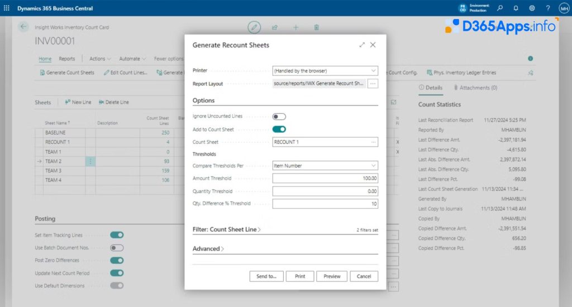
Task: Toggle the Ignore Uncounted Lines switch
Action: (x=279, y=117)
